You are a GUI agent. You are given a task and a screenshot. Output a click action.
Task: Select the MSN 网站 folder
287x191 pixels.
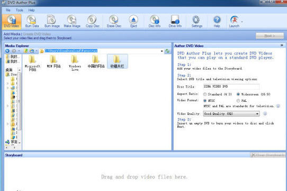pyautogui.click(x=53, y=62)
